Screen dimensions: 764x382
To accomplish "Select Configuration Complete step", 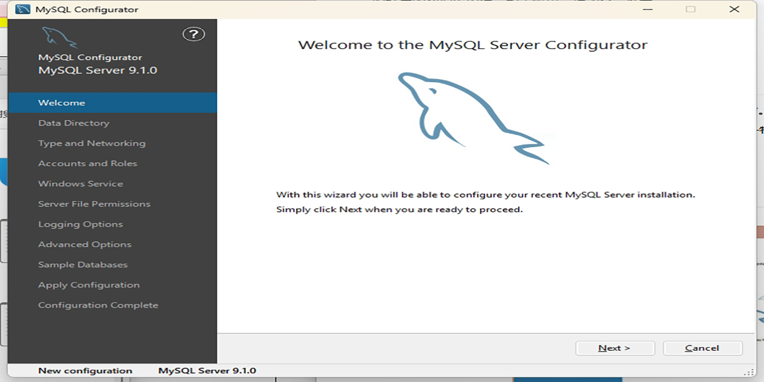I will [98, 306].
